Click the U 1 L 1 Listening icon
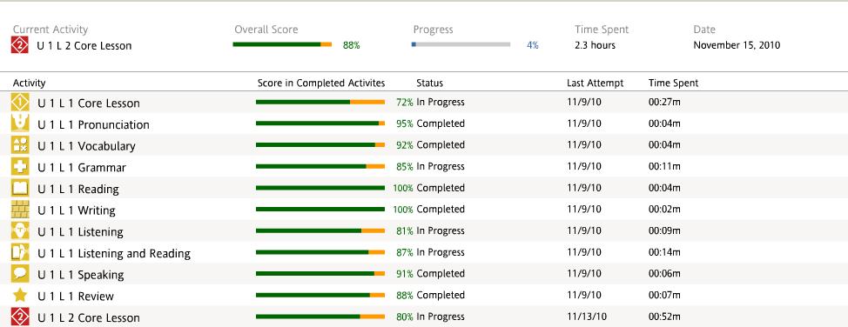This screenshot has height=327, width=848. tap(20, 230)
